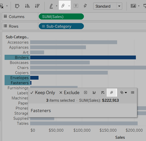This screenshot has width=146, height=141.
Task: Click the Group Members paperclip in toolbar
Action: click(x=63, y=6)
